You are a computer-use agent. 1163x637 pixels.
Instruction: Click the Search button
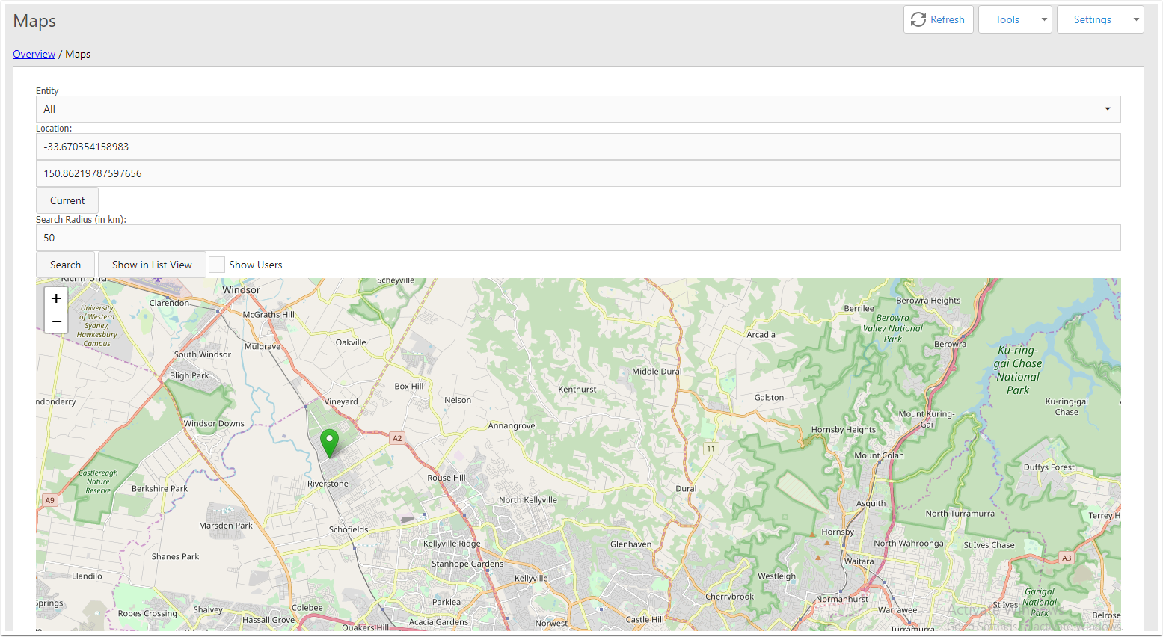(65, 265)
